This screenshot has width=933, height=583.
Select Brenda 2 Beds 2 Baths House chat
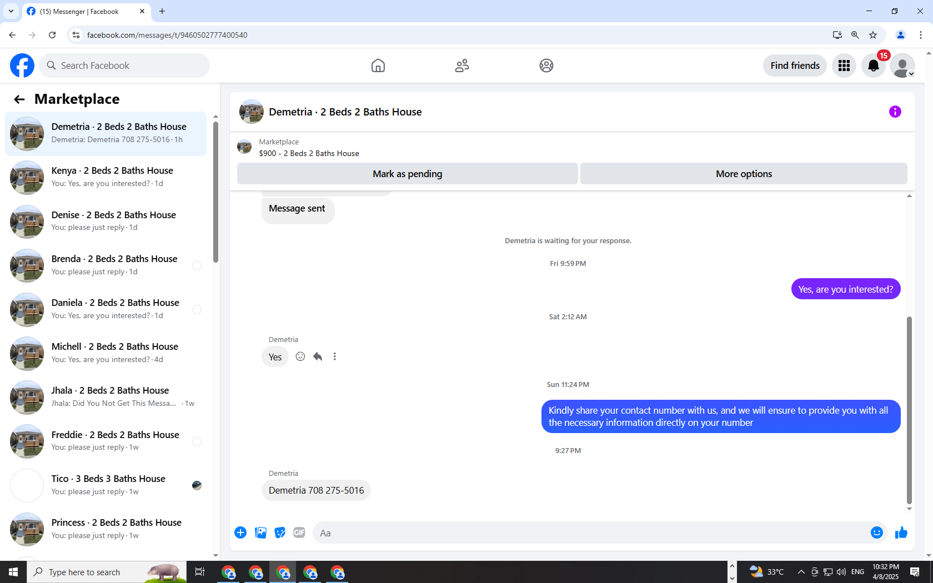(x=106, y=265)
